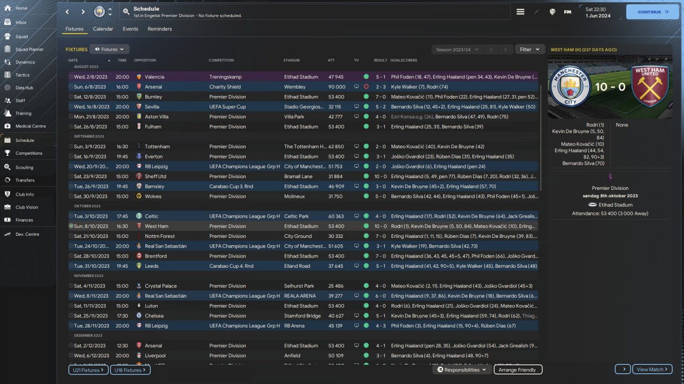Click the up/down arrows beside the club badge
Screen dimensions: 684x384
(x=110, y=12)
